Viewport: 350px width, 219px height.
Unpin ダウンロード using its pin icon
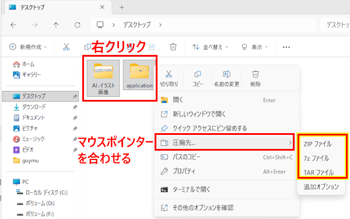(x=75, y=107)
